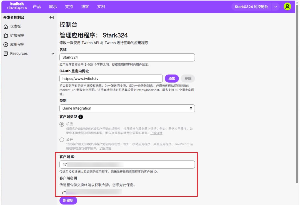This screenshot has width=300, height=205.
Task: Click the 扩展程序 puzzle icon
Action: [6, 35]
